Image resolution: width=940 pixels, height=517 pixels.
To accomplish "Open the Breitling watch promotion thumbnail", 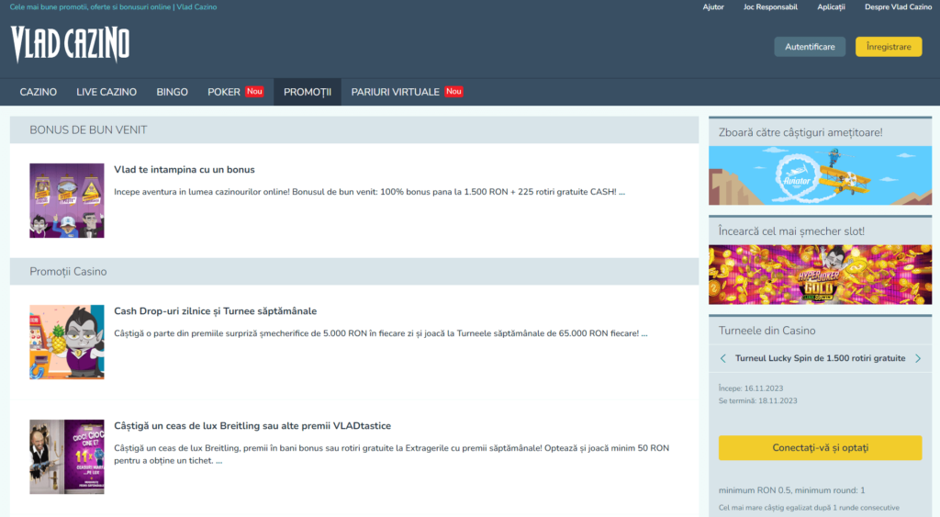I will 66,456.
